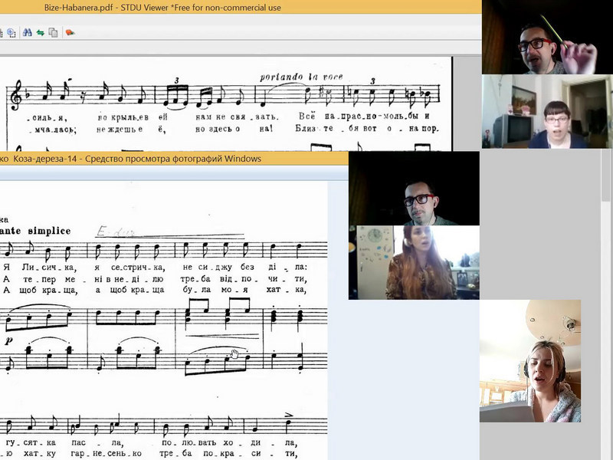Image resolution: width=613 pixels, height=460 pixels.
Task: Click the green double-arrow toolbar icon
Action: 41,33
